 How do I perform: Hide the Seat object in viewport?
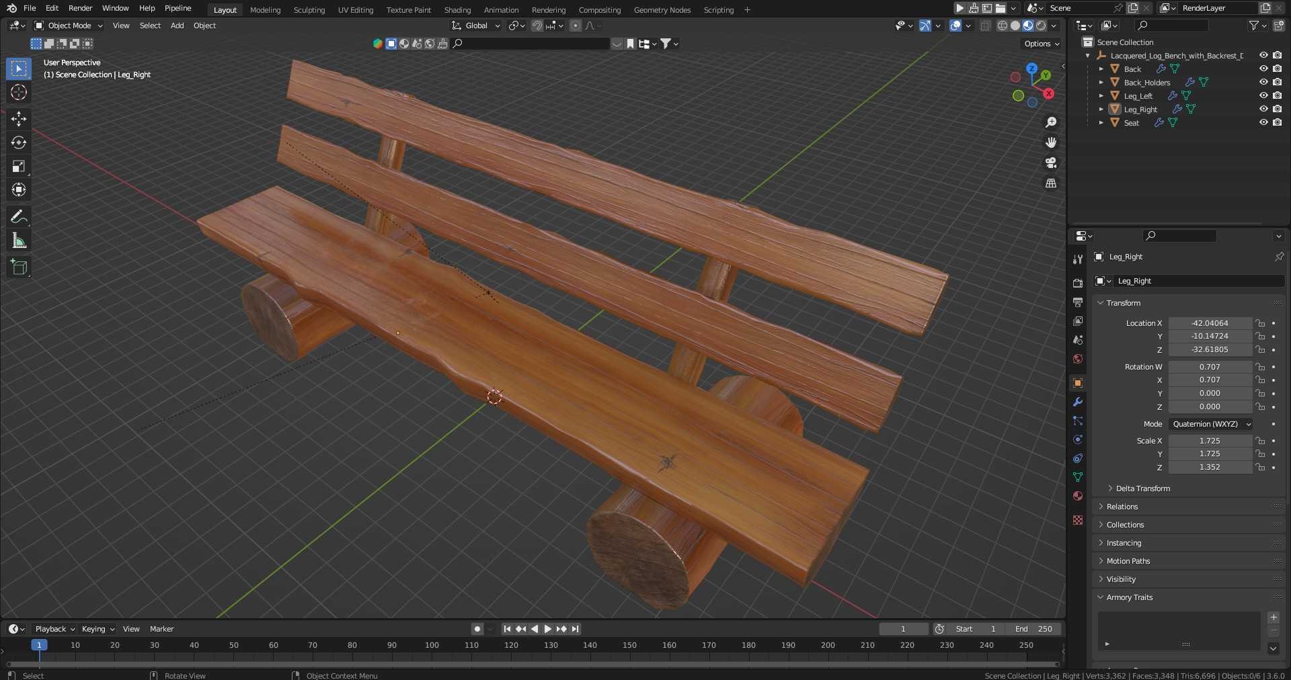(1263, 122)
